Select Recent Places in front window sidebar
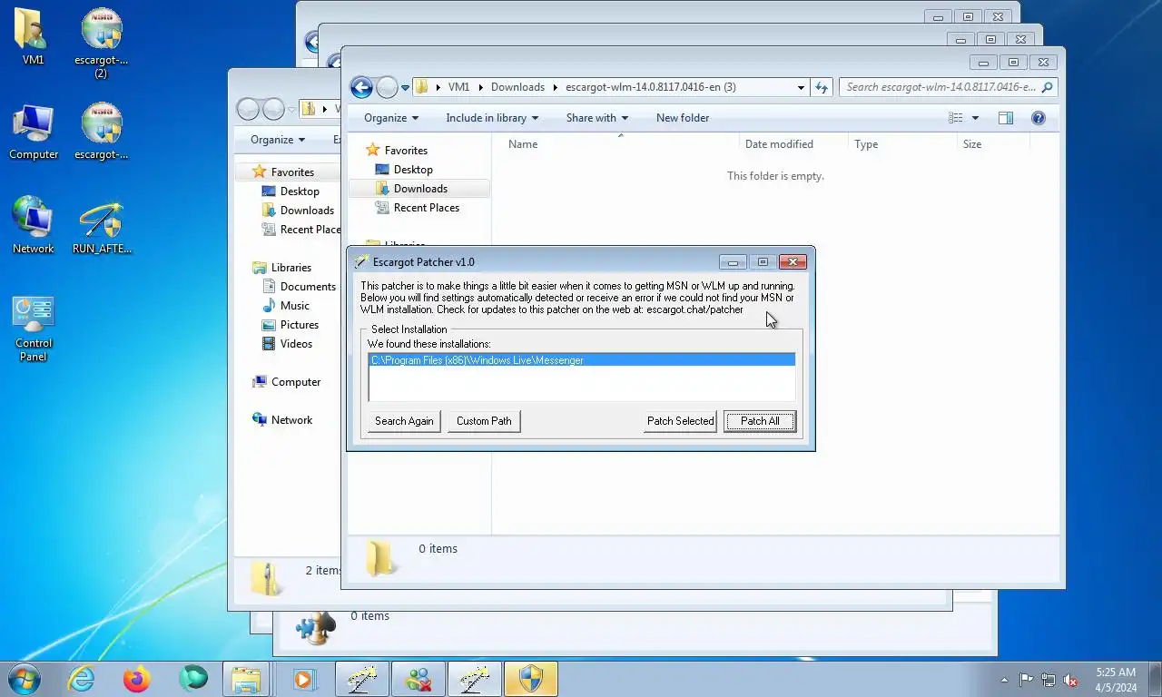Viewport: 1162px width, 697px height. point(427,208)
